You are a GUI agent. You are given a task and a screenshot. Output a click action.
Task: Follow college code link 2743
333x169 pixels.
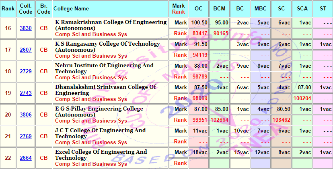26,93
